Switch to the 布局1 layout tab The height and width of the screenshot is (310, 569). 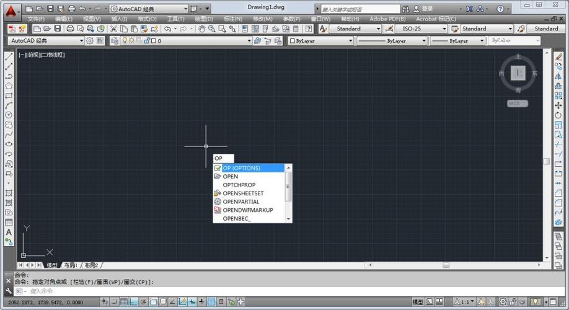click(x=70, y=265)
